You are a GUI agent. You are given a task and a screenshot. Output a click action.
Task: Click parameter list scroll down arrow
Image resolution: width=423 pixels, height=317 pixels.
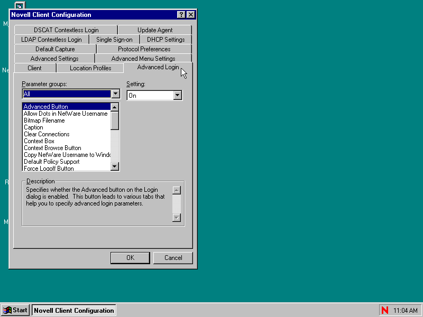[115, 166]
